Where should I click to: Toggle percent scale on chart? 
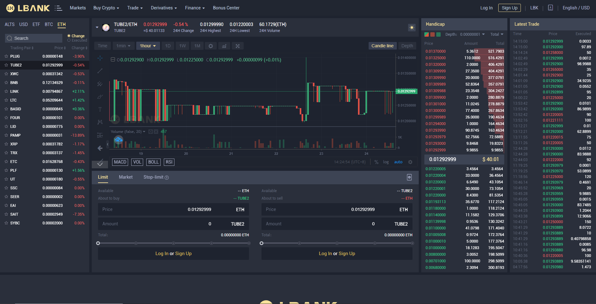tap(376, 162)
